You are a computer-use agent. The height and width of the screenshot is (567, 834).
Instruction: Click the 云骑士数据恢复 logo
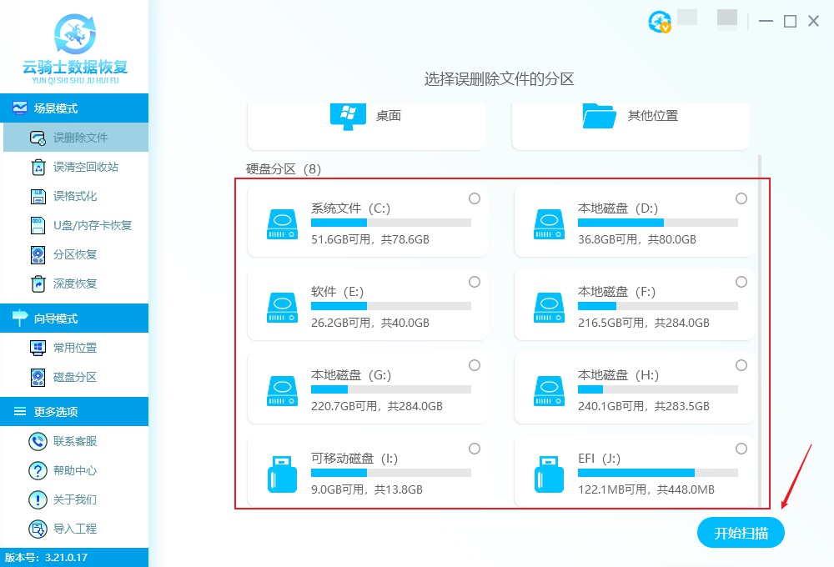75,49
